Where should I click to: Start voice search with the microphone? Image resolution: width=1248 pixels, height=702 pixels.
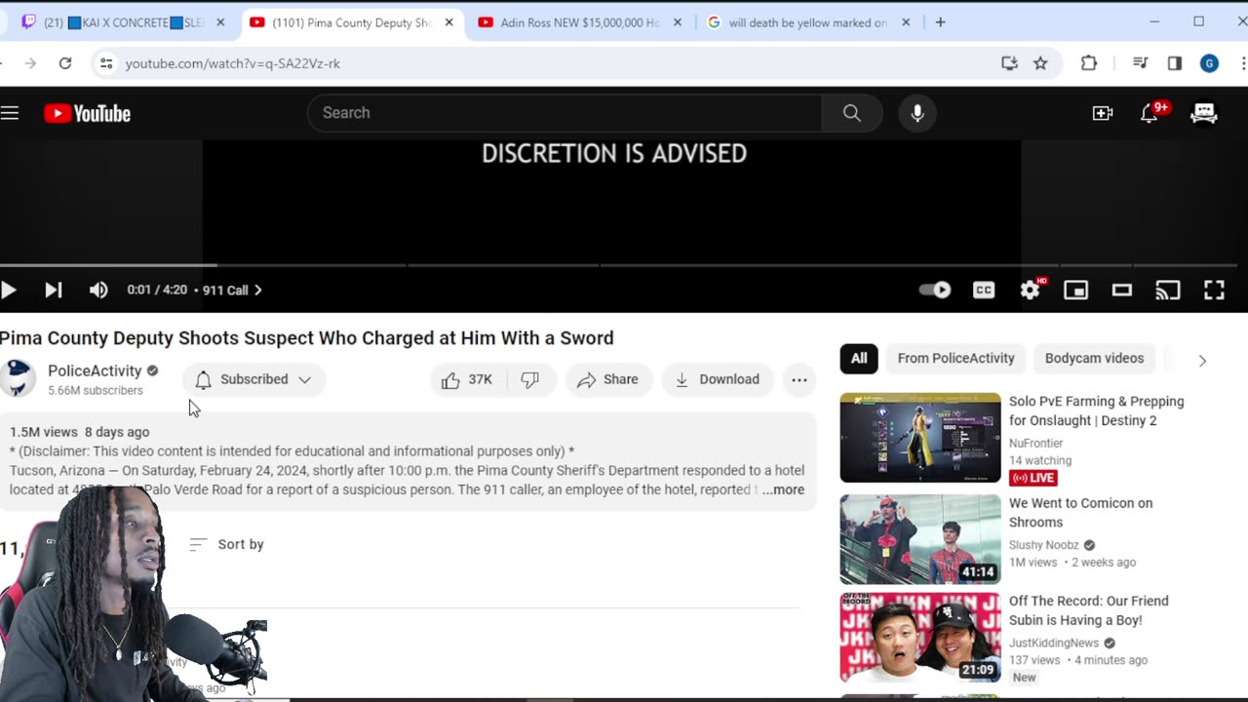[x=917, y=113]
